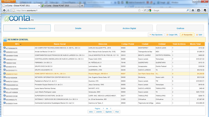Open the Resumen General section
This screenshot has width=209, height=117.
coord(27,28)
